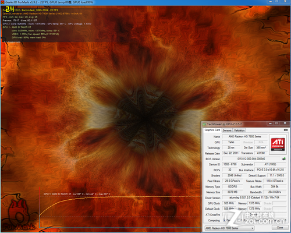Click the yellow FPS counter showing 24

coord(10,9)
